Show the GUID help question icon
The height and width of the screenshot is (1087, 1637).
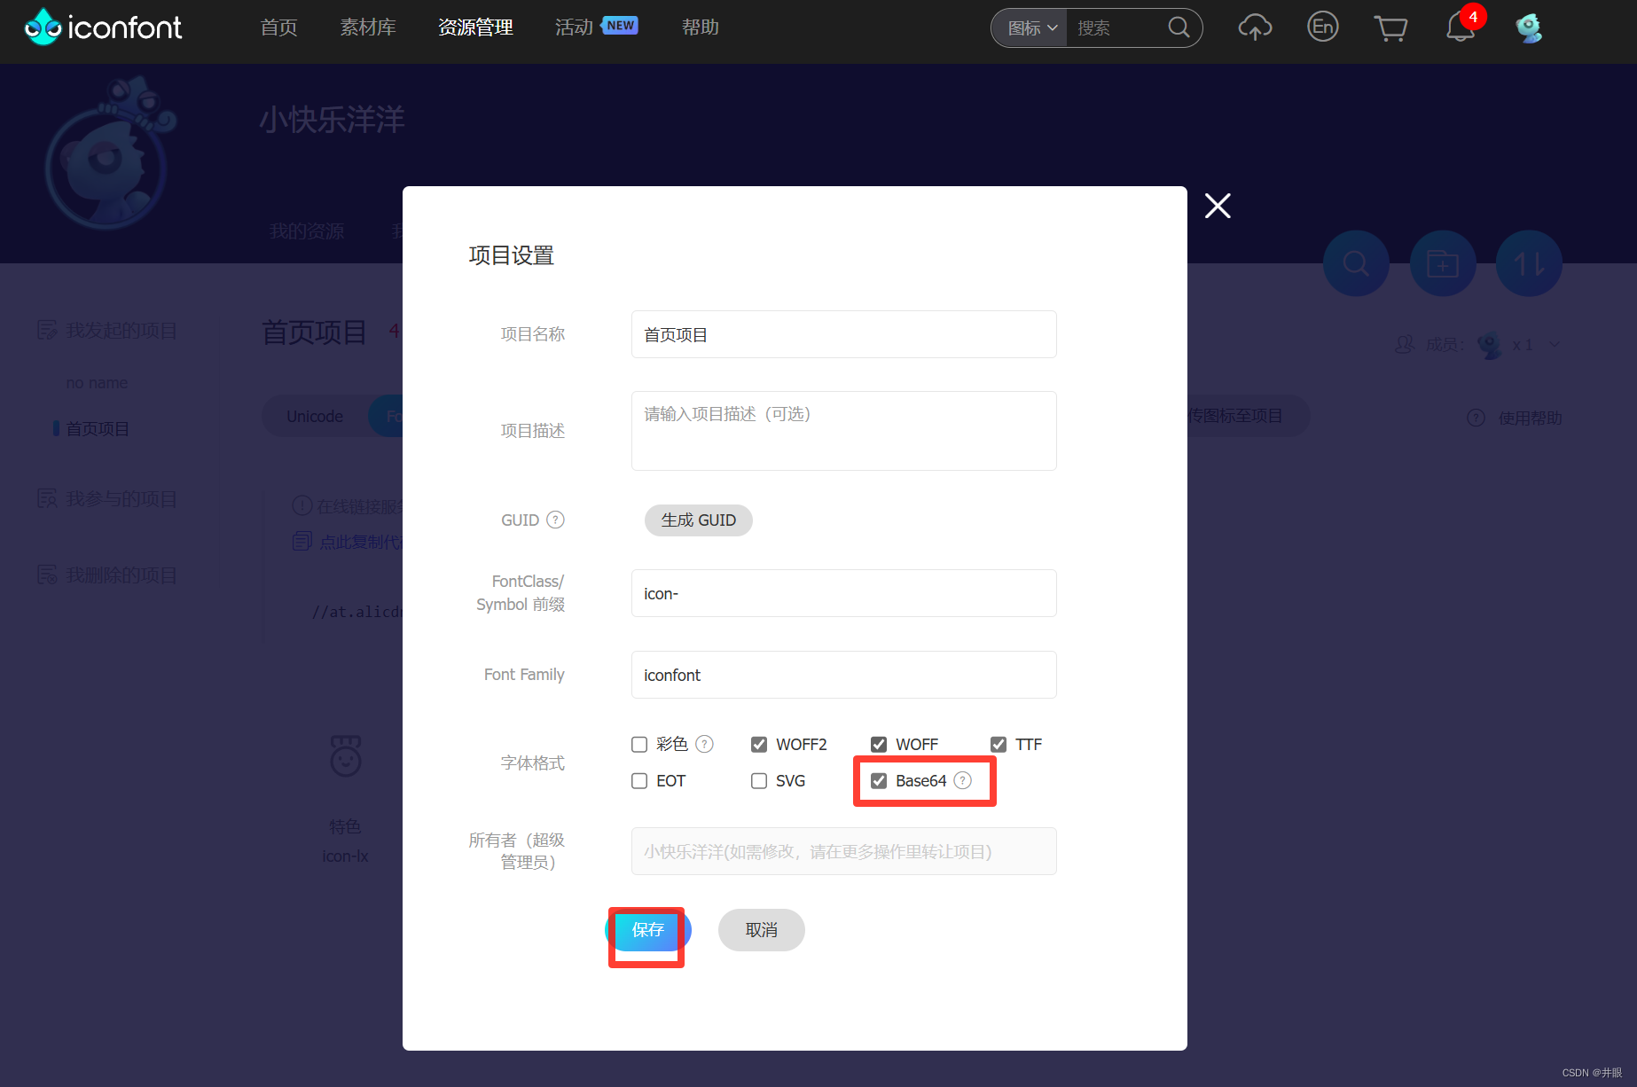pos(555,520)
